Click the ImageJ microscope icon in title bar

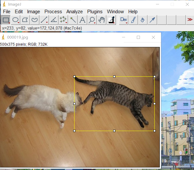tap(4, 4)
